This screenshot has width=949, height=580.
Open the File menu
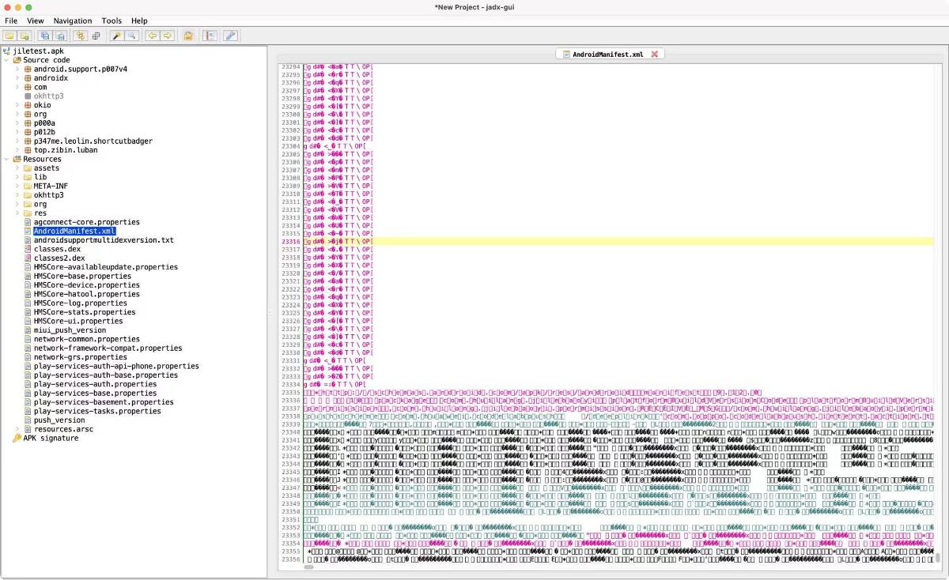(x=11, y=21)
